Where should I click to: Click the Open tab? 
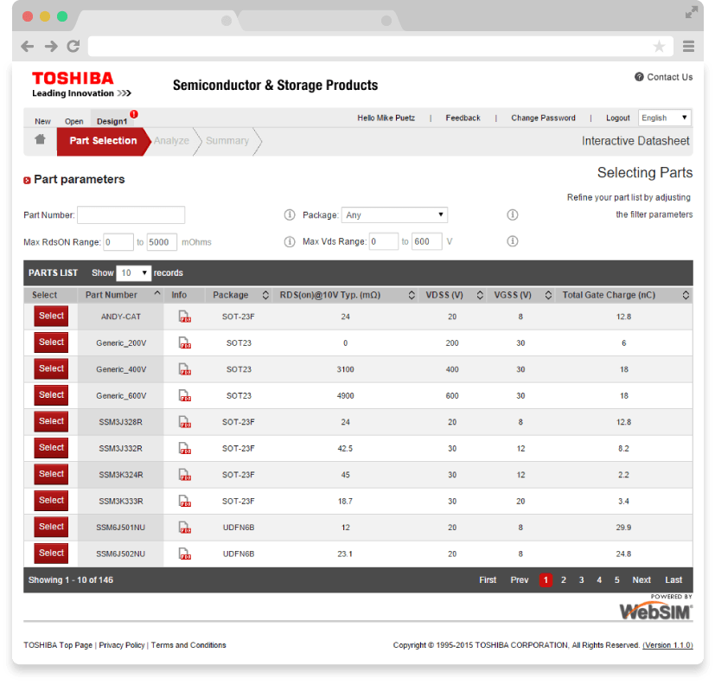(x=73, y=121)
